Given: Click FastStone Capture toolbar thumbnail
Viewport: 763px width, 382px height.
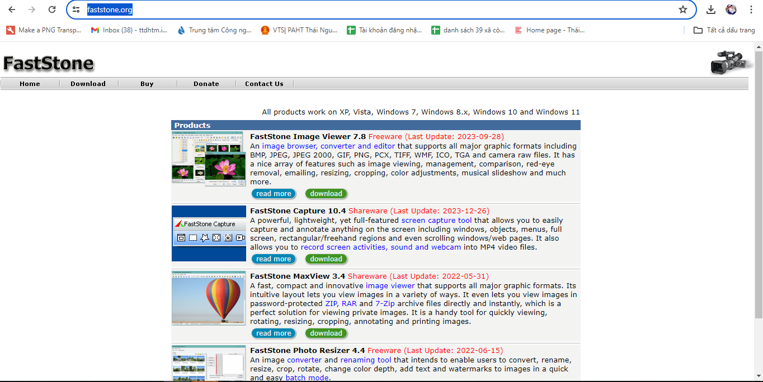Looking at the screenshot, I should coord(209,233).
